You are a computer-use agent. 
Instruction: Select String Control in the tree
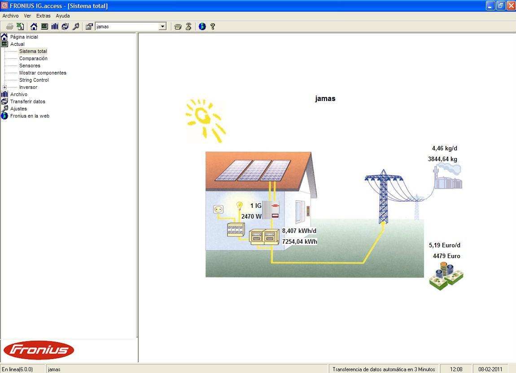[x=34, y=80]
